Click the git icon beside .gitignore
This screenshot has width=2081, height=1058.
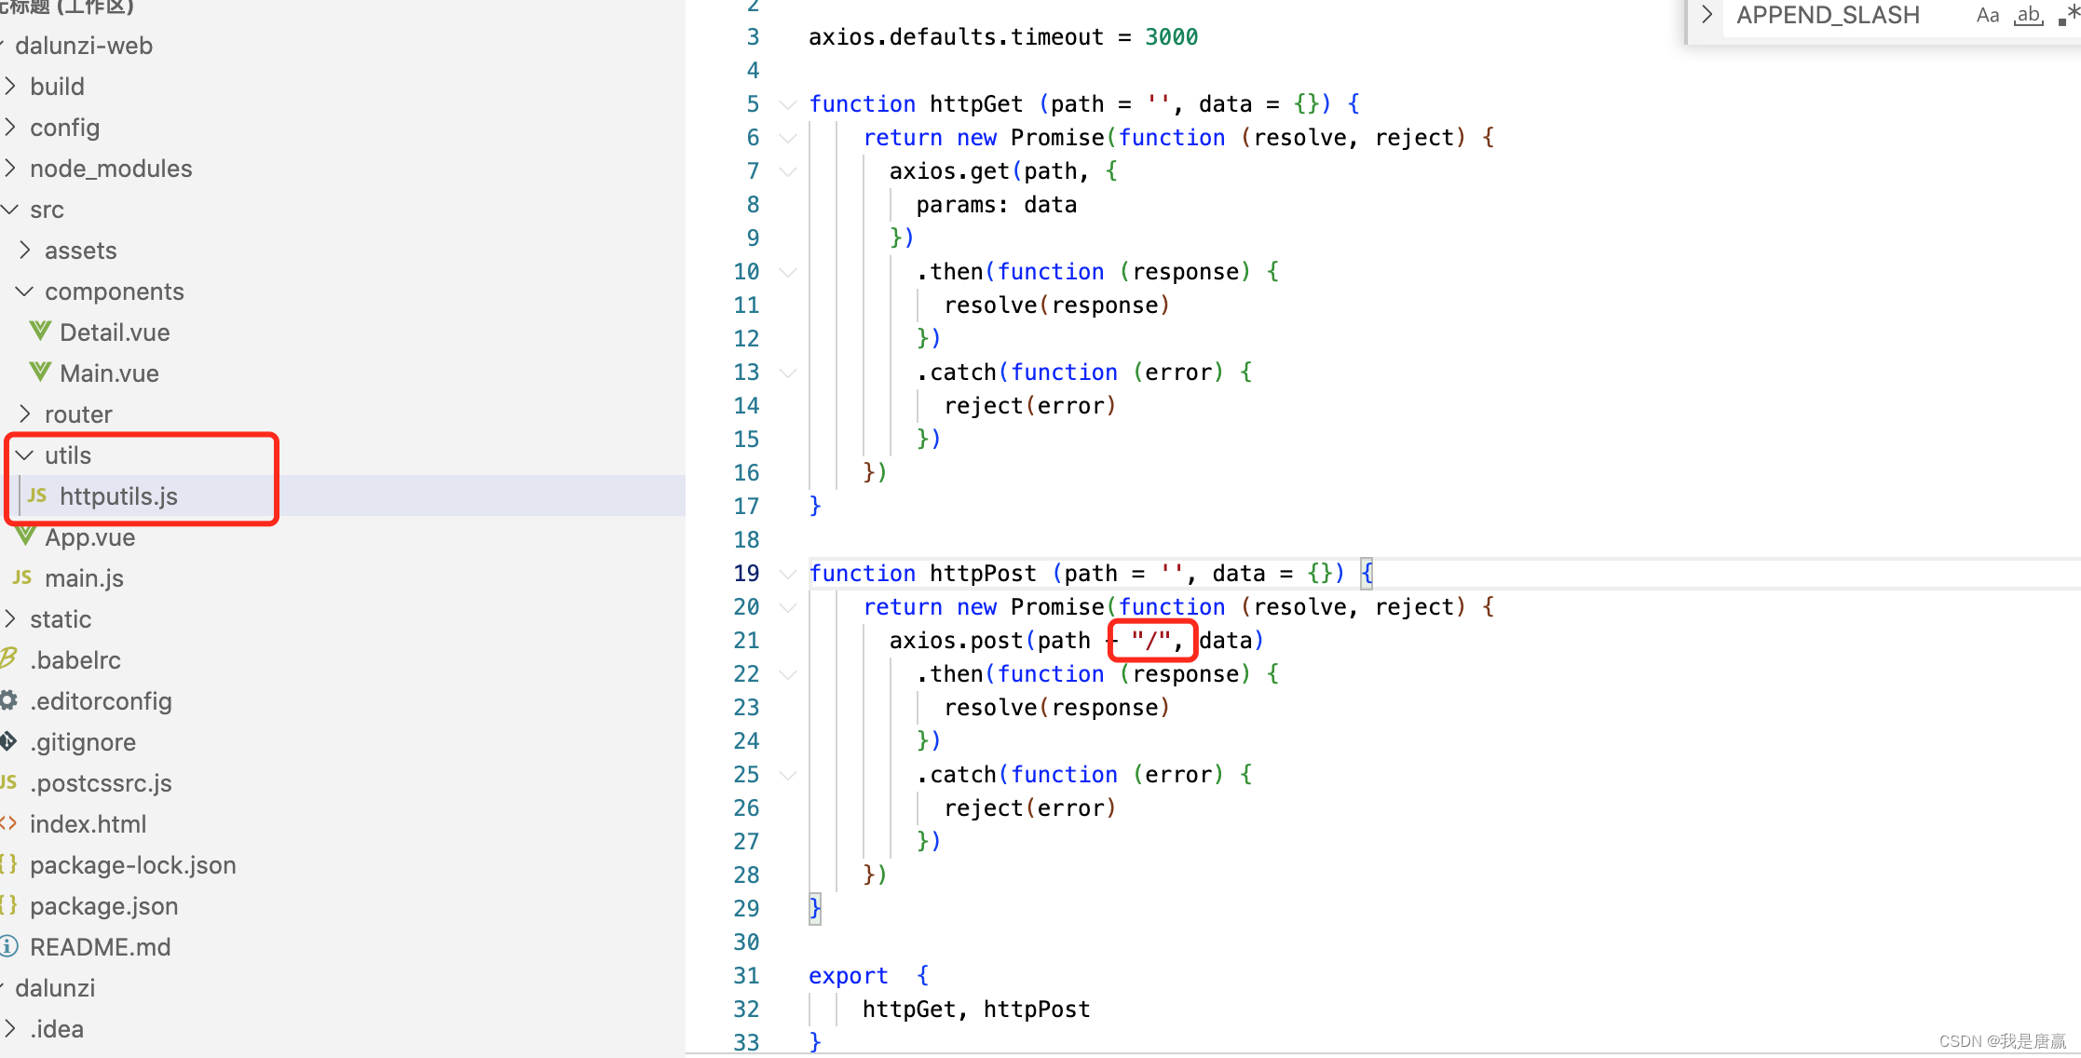[x=9, y=741]
